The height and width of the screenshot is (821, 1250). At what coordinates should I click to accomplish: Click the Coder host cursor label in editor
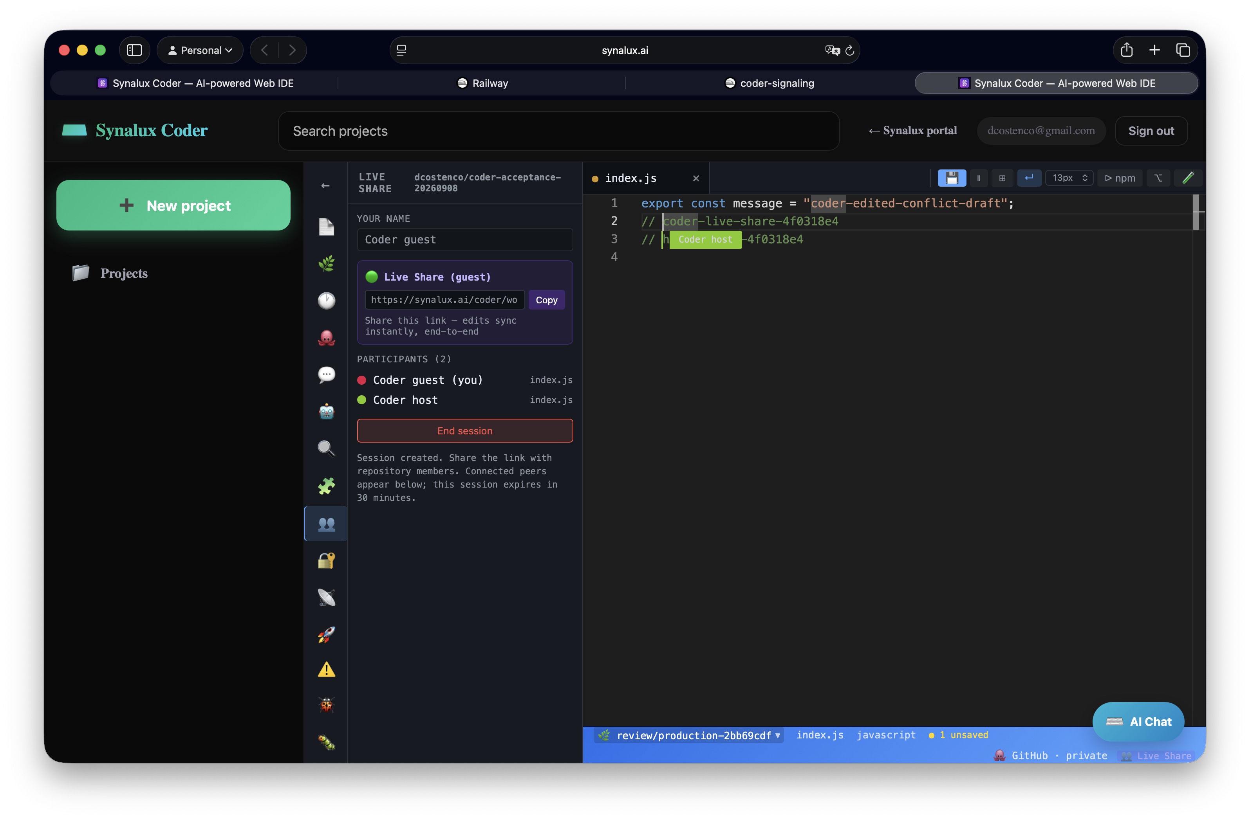pyautogui.click(x=705, y=239)
